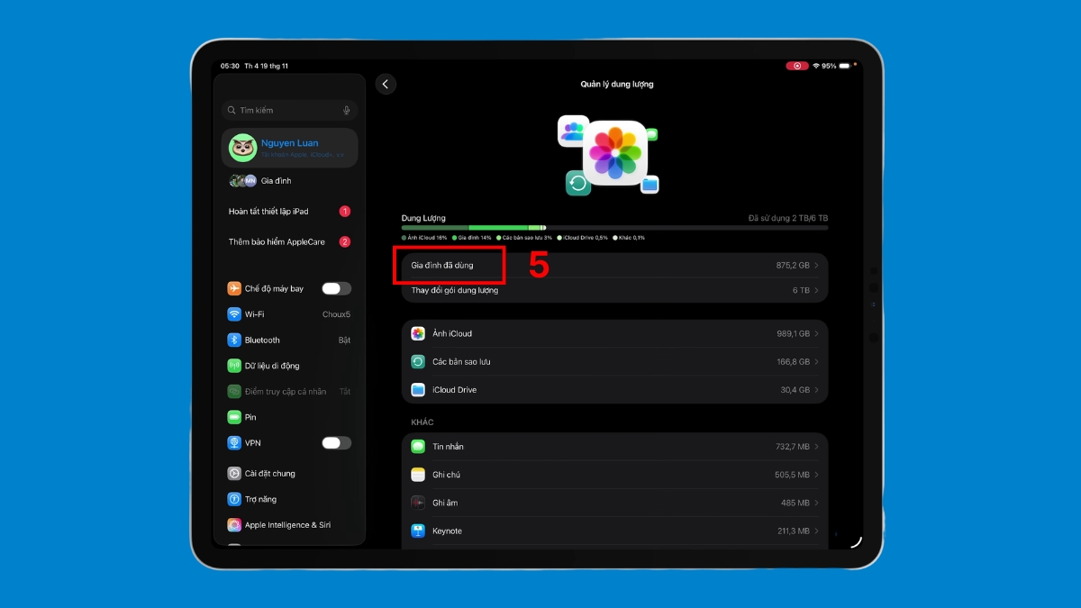Tap the Pin battery icon
Image resolution: width=1081 pixels, height=608 pixels.
[x=234, y=417]
